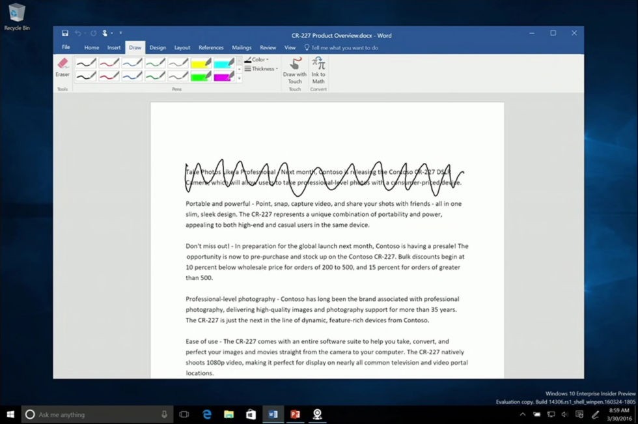Switch to the Home tab
The height and width of the screenshot is (424, 638).
click(x=92, y=48)
